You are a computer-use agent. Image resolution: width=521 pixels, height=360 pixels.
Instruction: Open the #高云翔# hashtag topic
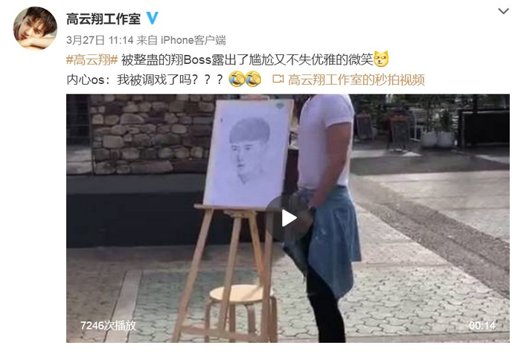[x=92, y=60]
